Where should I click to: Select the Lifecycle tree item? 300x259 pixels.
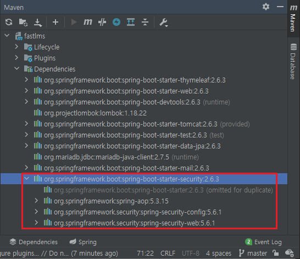[x=47, y=47]
